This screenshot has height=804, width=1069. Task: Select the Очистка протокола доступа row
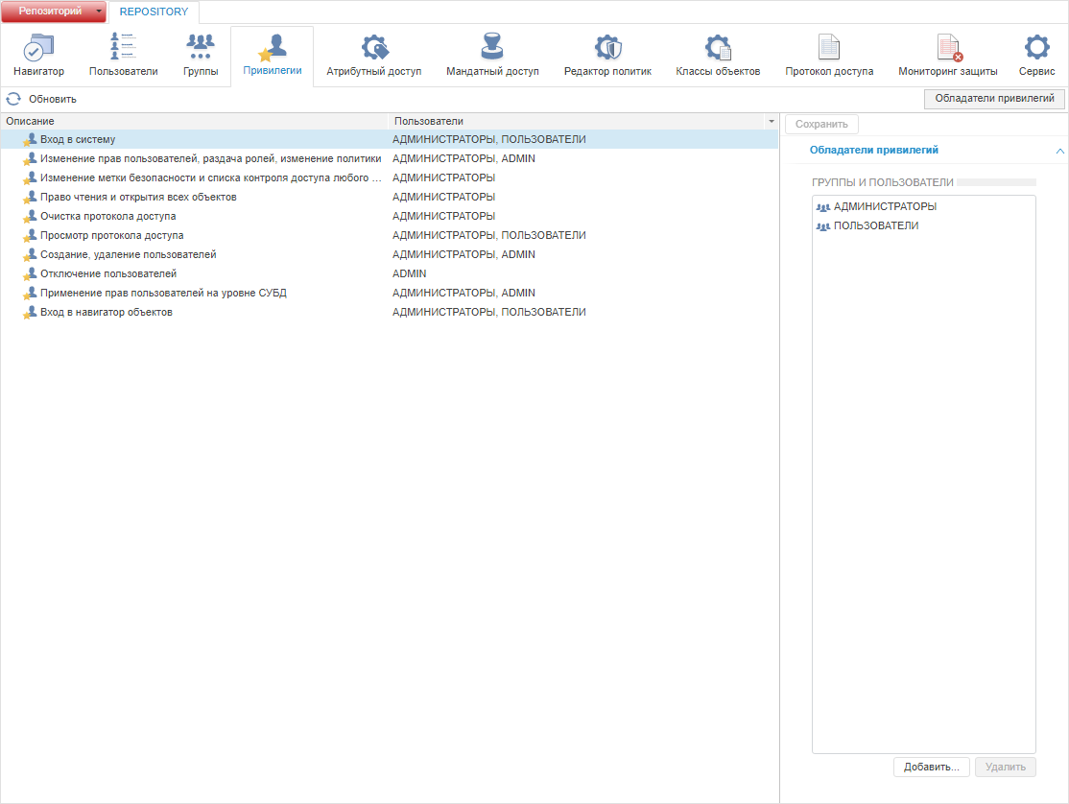tap(390, 216)
